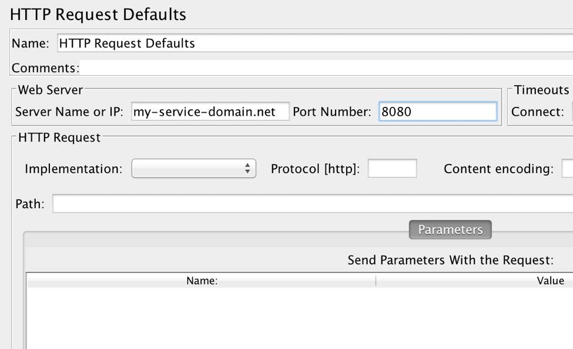Click the Connect timeout field
573x349 pixels.
(571, 112)
